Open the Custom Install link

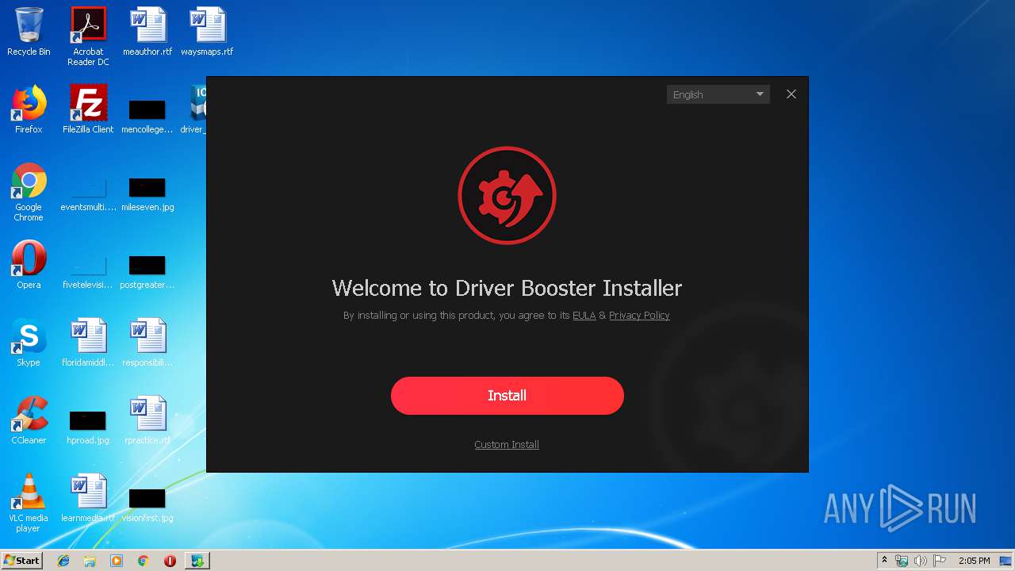pyautogui.click(x=507, y=445)
